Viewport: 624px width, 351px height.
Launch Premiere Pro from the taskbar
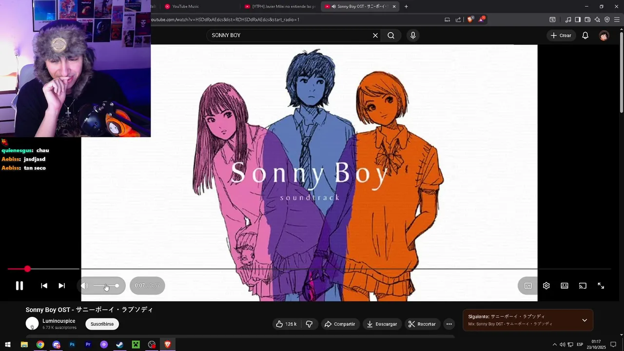88,345
